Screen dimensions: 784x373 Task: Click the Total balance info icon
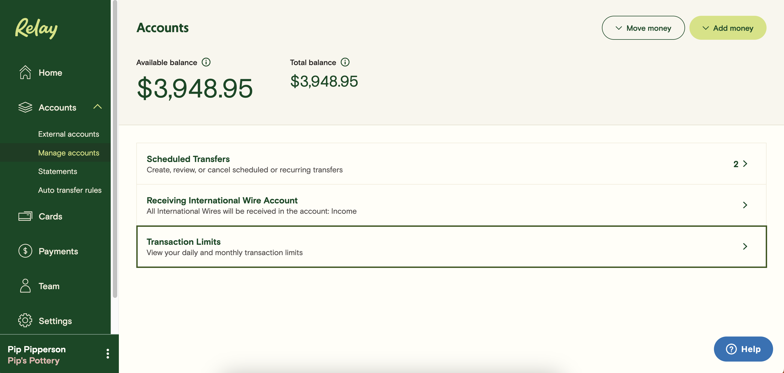tap(345, 62)
